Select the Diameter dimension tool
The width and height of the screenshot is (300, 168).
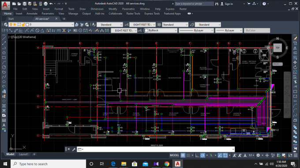[37, 30]
